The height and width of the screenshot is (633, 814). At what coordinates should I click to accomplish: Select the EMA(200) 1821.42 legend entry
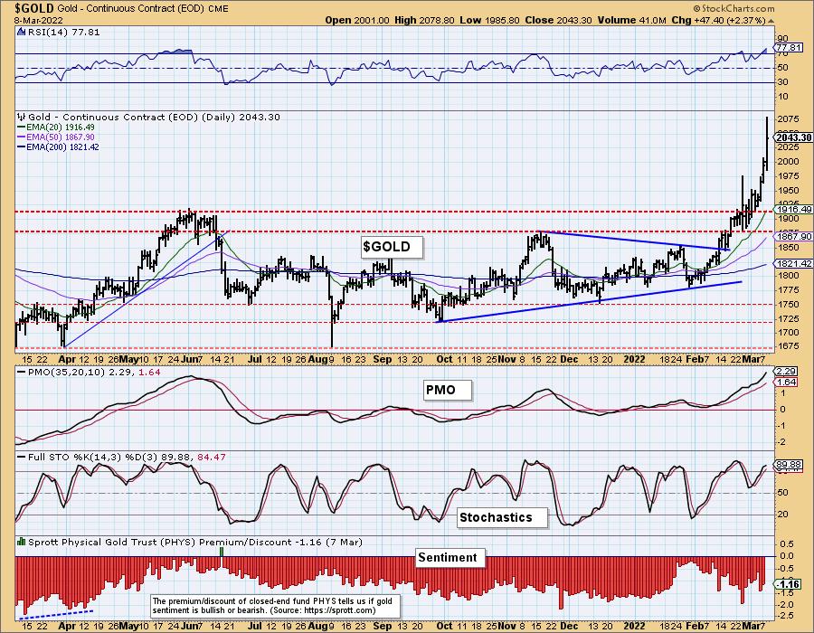[58, 146]
